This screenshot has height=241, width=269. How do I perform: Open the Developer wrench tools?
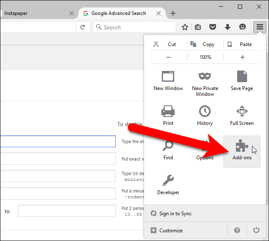[x=168, y=185]
